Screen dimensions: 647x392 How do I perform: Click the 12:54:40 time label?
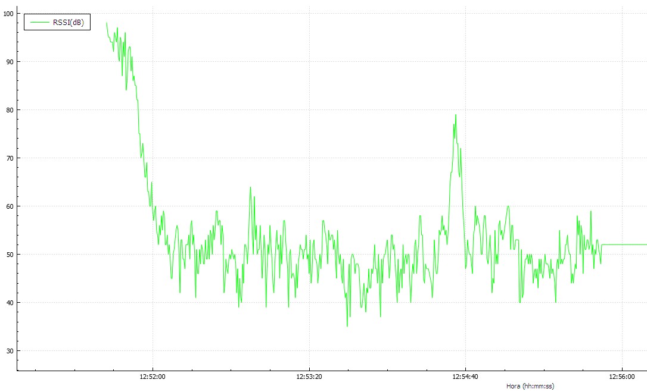click(465, 377)
